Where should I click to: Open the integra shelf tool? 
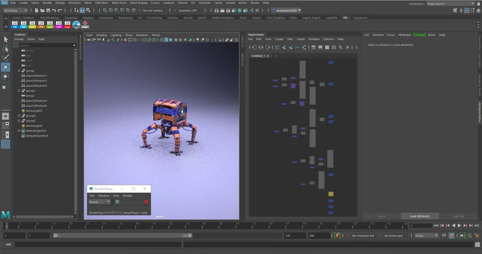click(76, 25)
